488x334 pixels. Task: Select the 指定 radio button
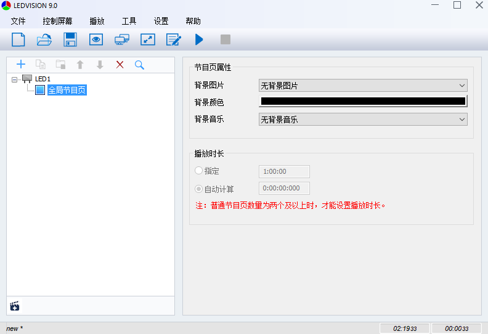tap(199, 171)
